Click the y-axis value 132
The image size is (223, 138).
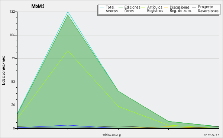coord(12,12)
